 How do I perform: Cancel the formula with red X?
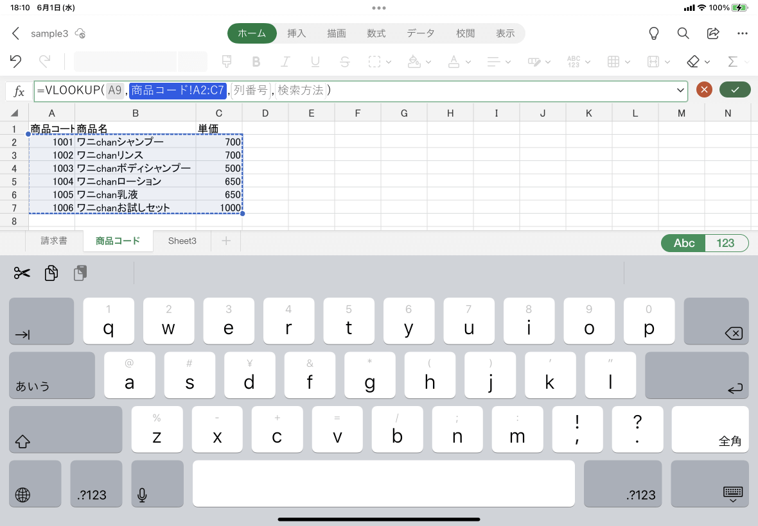[x=704, y=90]
